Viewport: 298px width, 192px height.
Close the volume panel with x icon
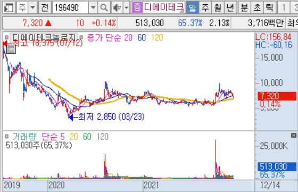pyautogui.click(x=294, y=136)
